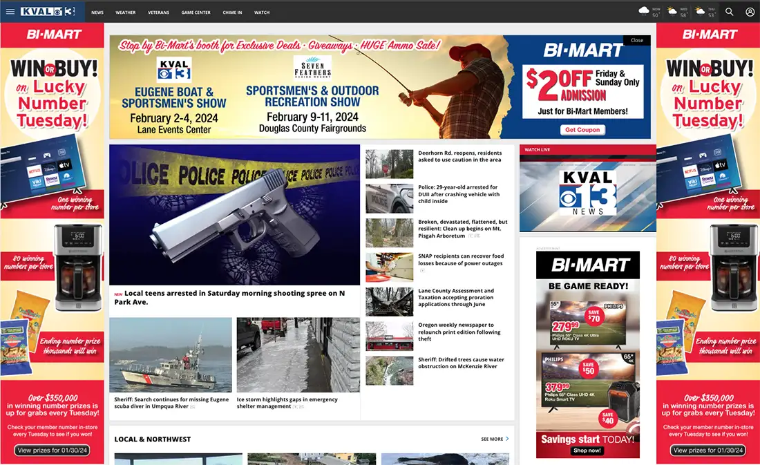Open the user account icon
This screenshot has height=465, width=760.
[750, 12]
